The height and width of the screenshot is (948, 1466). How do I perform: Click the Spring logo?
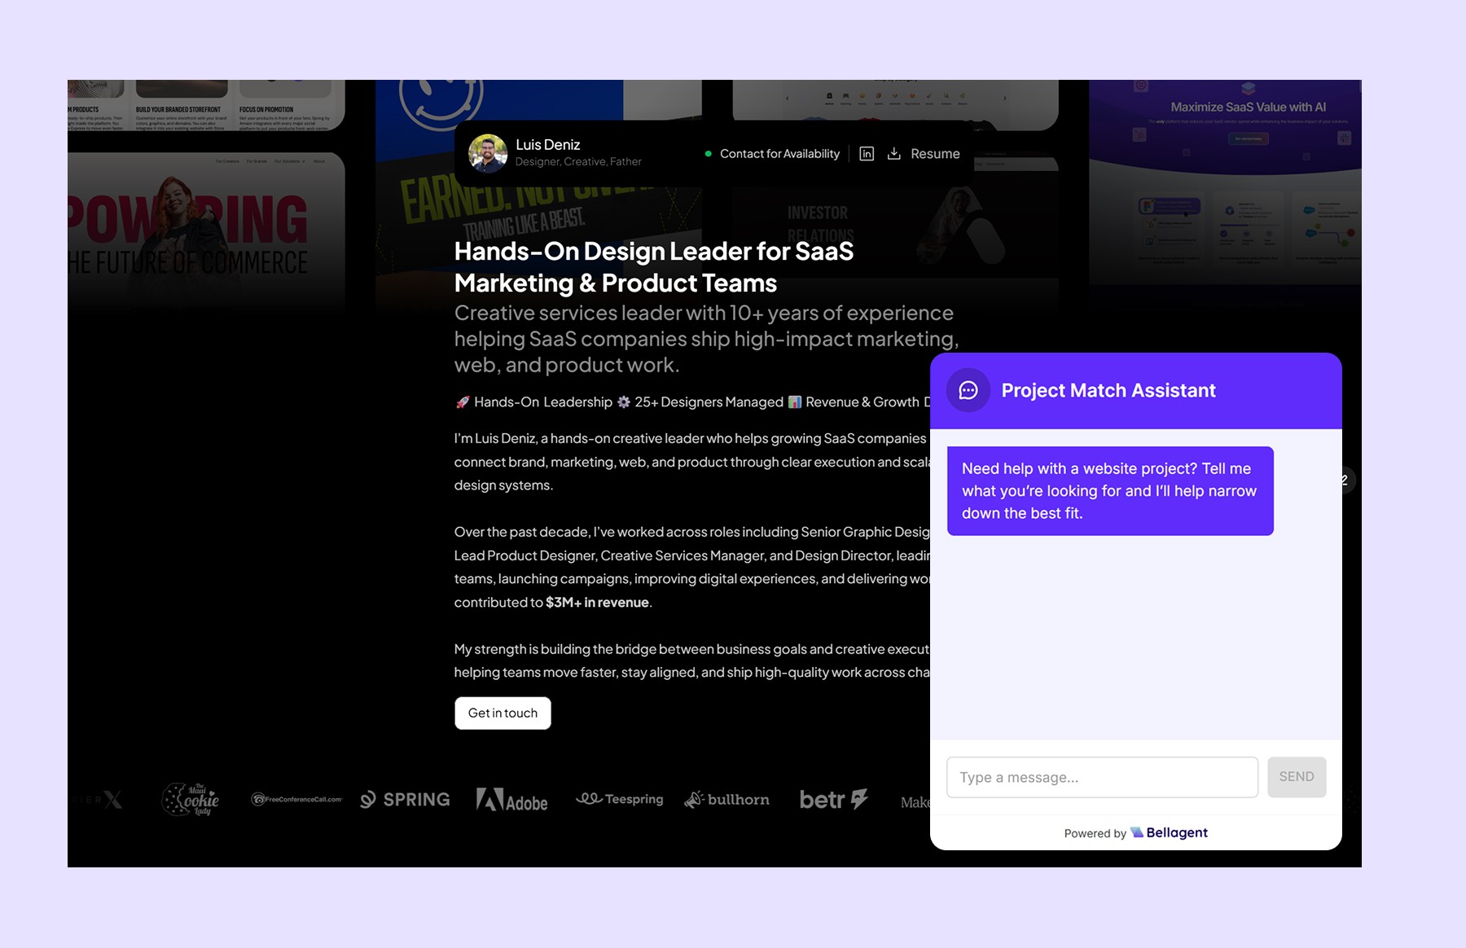tap(405, 800)
